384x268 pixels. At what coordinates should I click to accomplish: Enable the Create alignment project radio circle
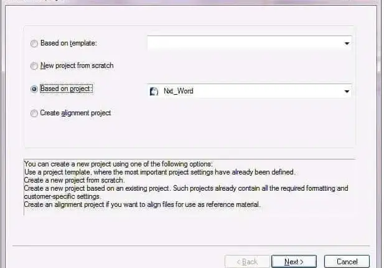tap(34, 113)
